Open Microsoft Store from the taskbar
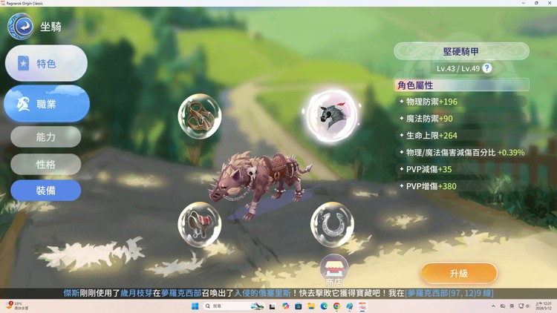 tap(299, 306)
